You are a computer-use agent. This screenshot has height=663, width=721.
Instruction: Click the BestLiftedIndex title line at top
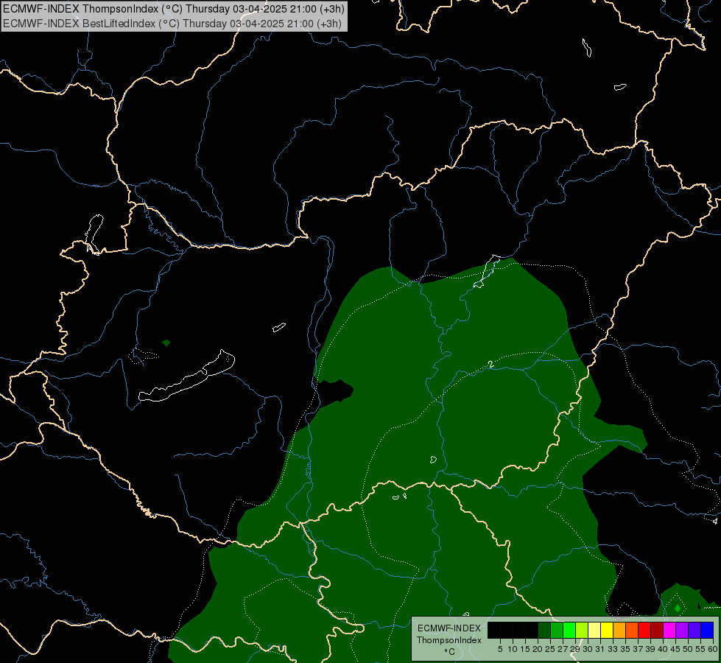(x=172, y=24)
